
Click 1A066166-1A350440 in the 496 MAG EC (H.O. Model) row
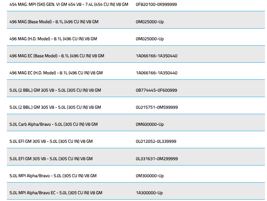tap(157, 73)
